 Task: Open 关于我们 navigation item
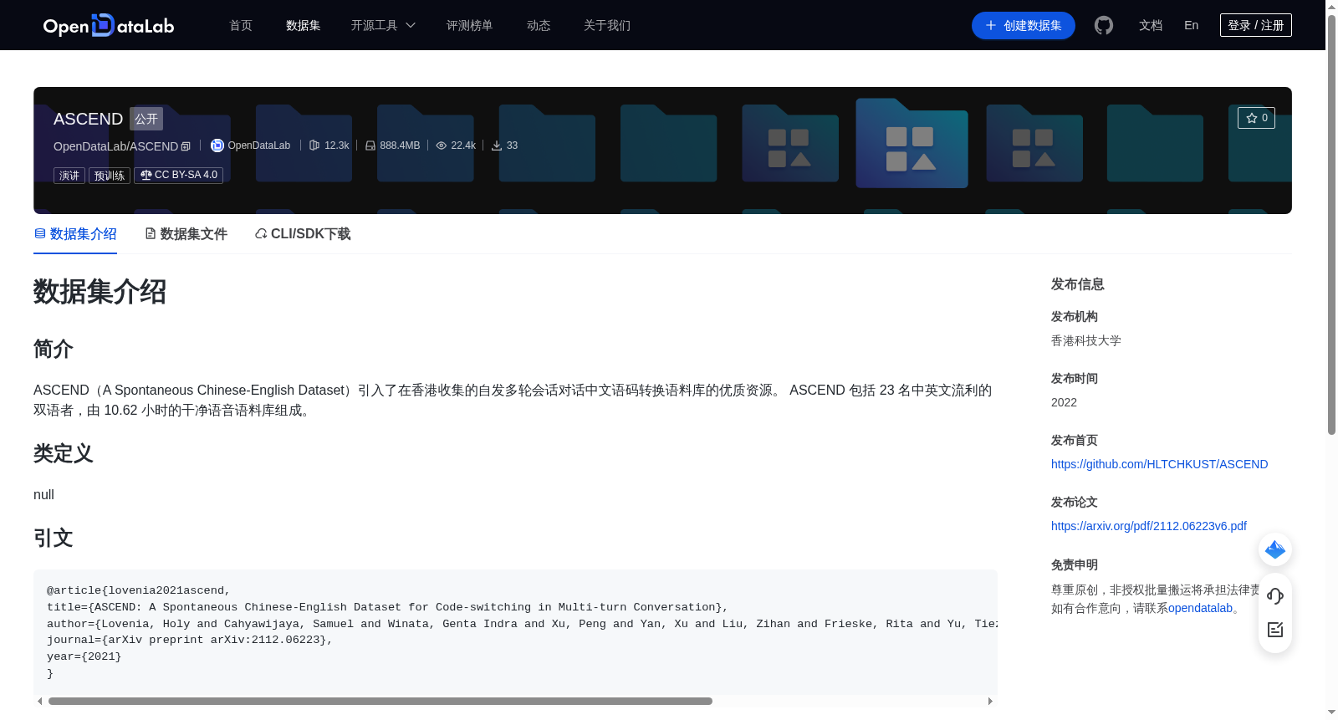[607, 25]
